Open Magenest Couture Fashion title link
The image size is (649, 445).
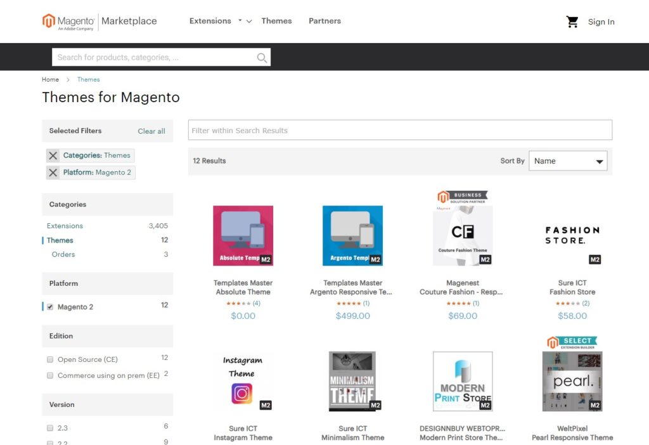(x=461, y=287)
